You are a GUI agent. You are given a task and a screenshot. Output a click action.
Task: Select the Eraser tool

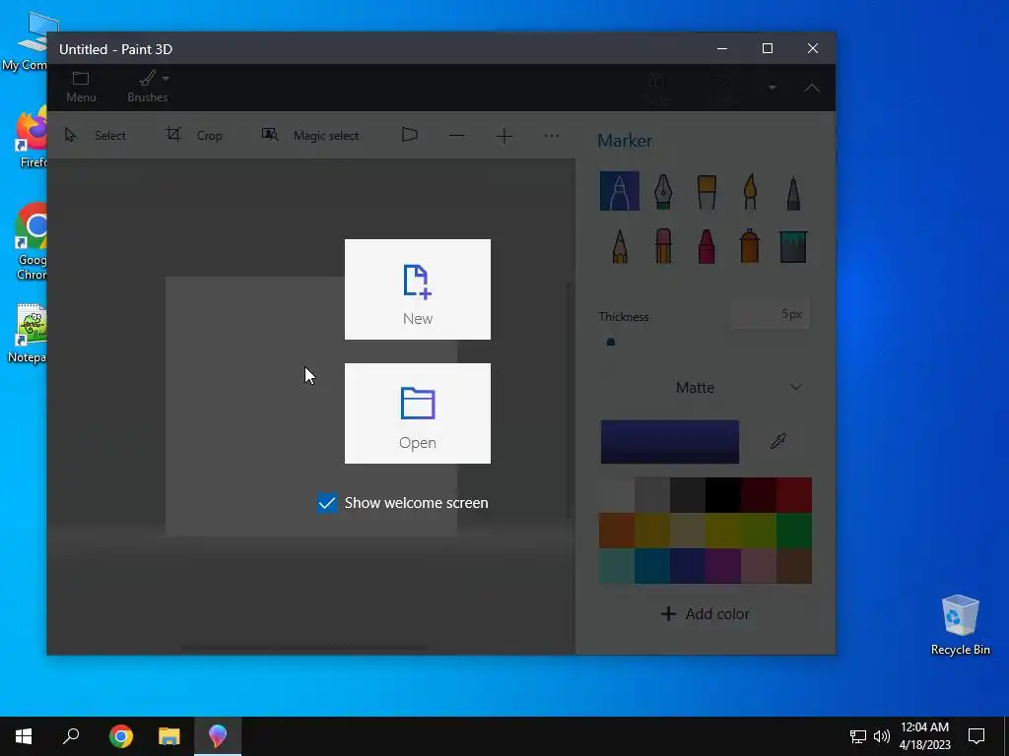coord(663,245)
